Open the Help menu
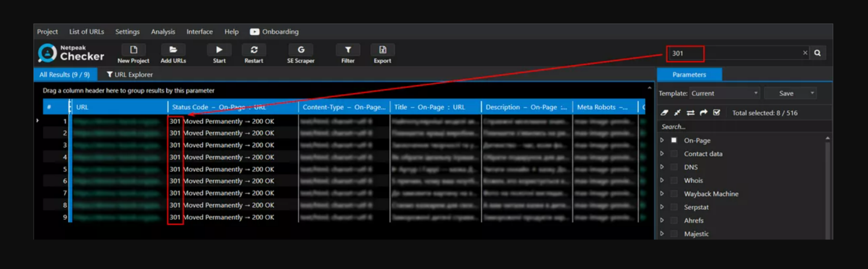Viewport: 868px width, 269px height. (231, 32)
